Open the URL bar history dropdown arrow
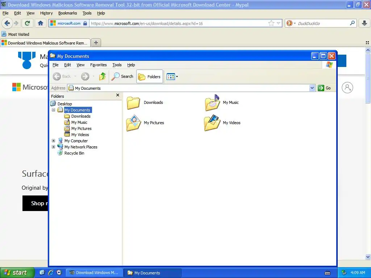 (279, 23)
